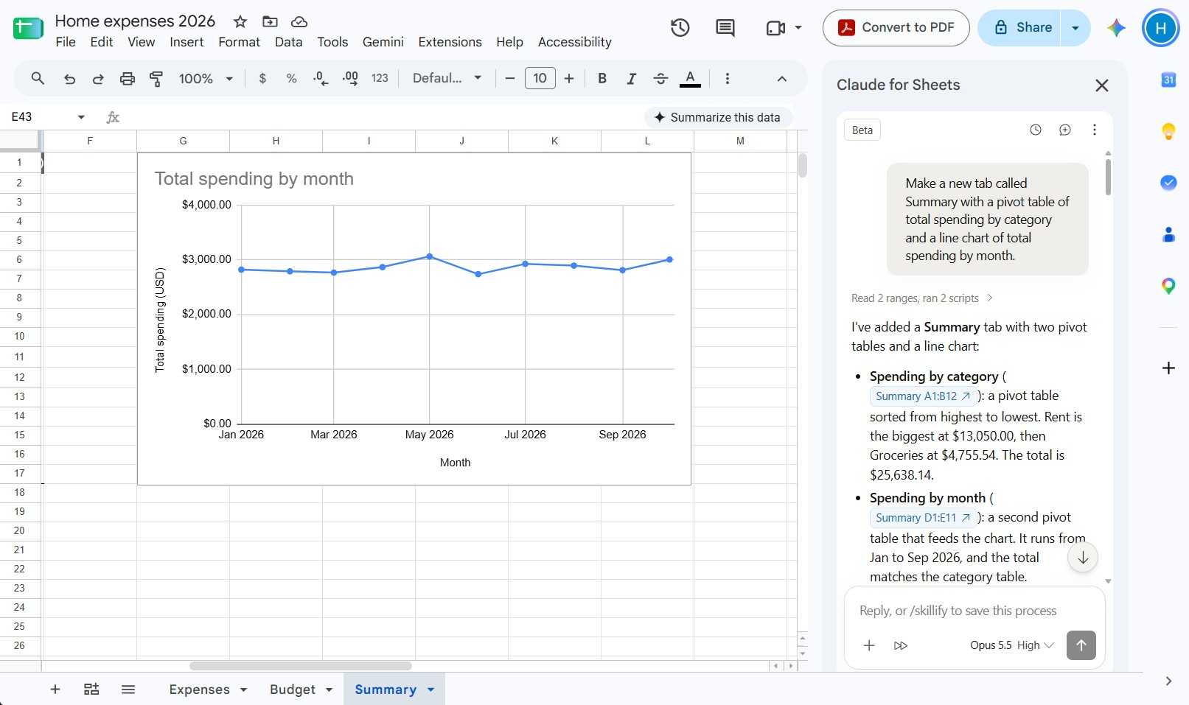
Task: Open version history clock icon
Action: click(680, 28)
